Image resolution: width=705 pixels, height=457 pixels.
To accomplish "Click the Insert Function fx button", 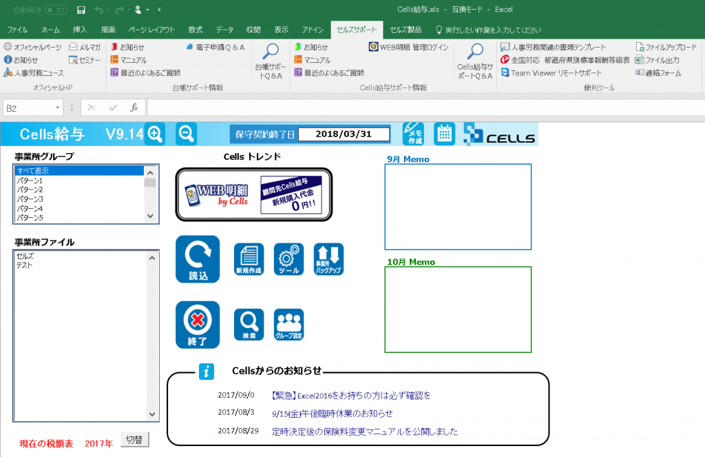I will (x=134, y=108).
